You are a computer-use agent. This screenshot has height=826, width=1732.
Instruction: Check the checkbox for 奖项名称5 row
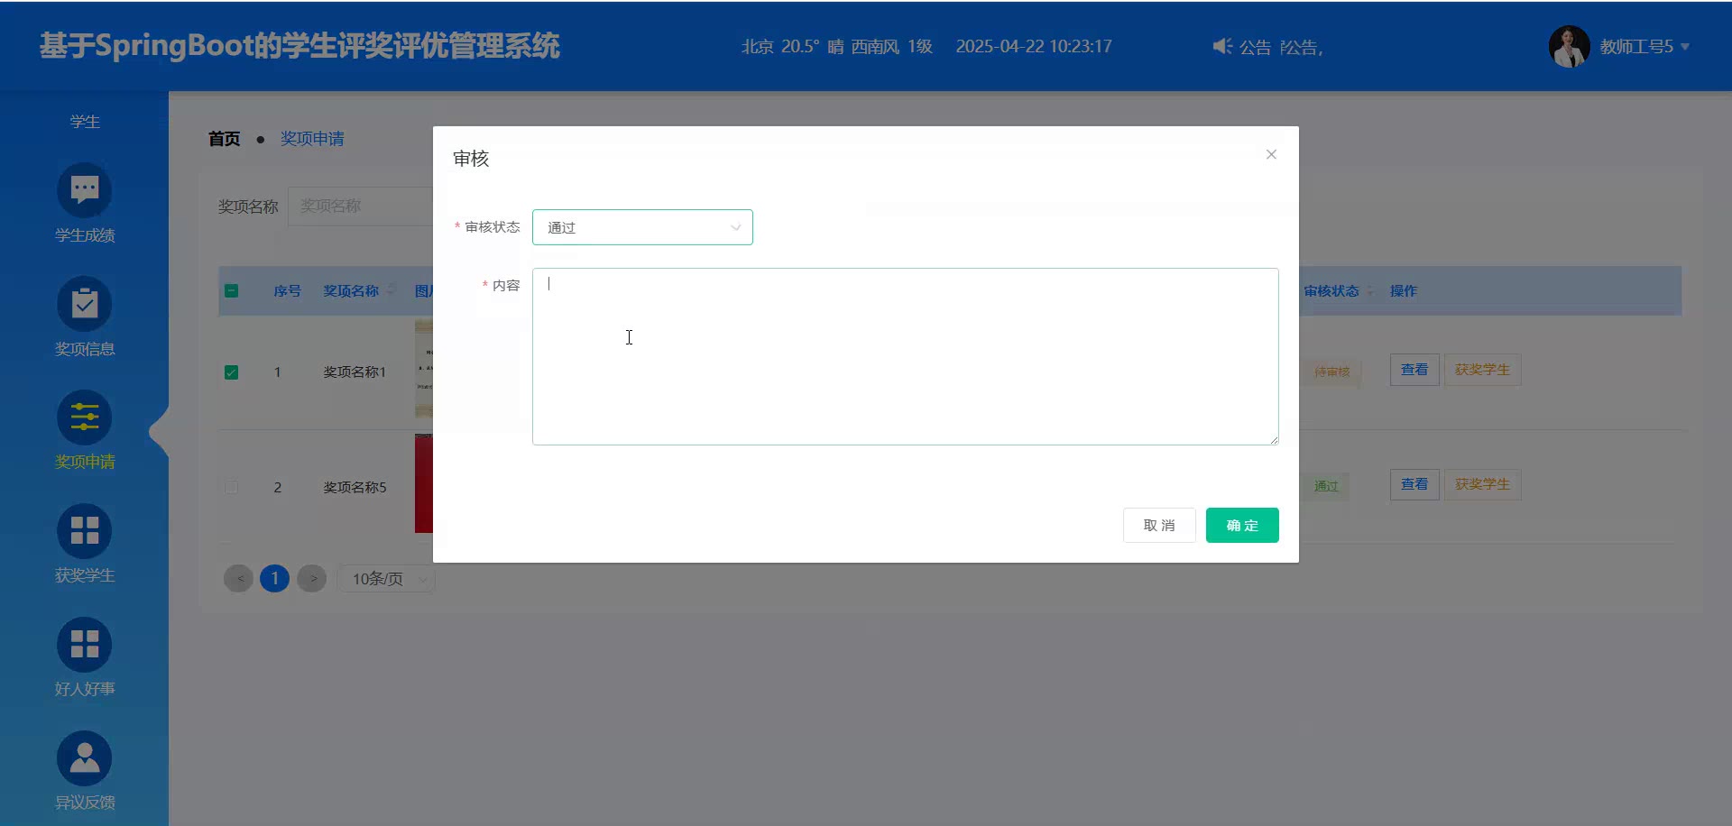pos(231,487)
